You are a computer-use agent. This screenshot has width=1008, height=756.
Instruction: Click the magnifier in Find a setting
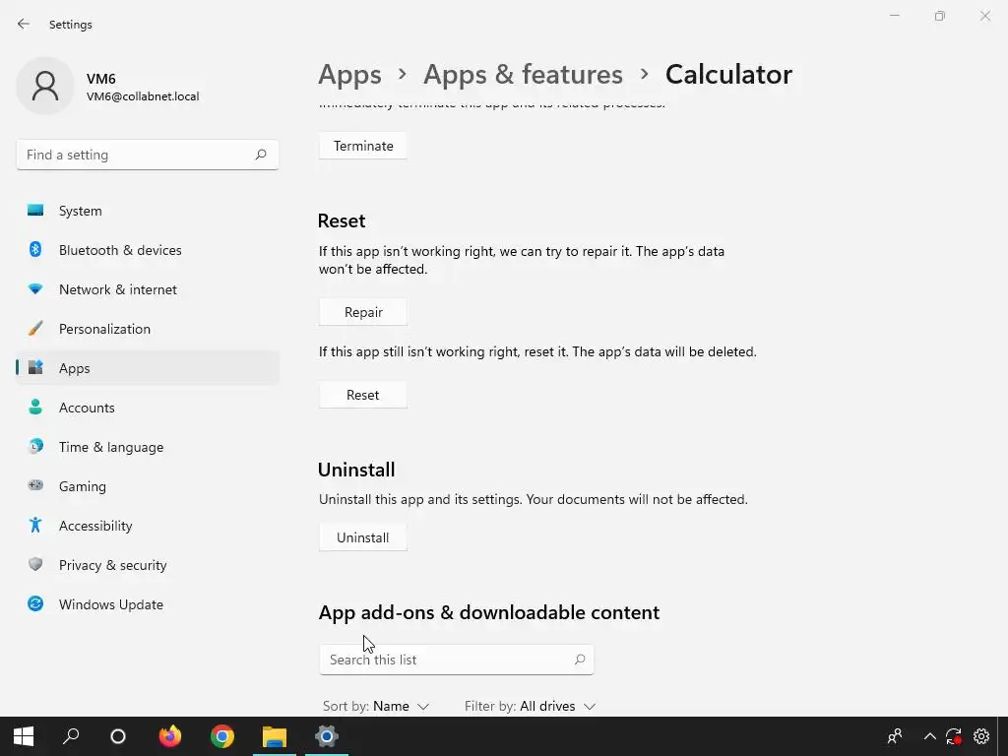tap(260, 155)
